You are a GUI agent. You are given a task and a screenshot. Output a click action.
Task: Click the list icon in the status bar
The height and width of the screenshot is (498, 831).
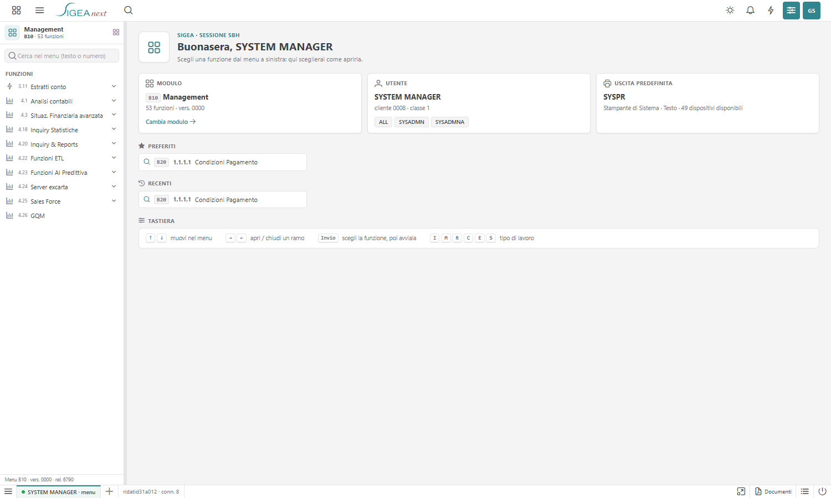click(805, 491)
